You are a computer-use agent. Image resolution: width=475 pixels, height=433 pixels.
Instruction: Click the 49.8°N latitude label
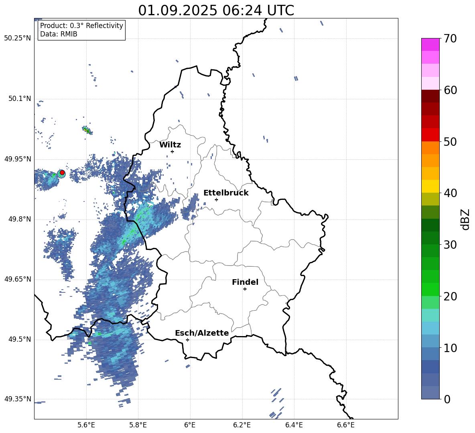[20, 219]
